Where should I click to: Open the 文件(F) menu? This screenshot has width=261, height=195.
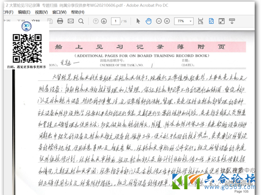click(x=9, y=12)
